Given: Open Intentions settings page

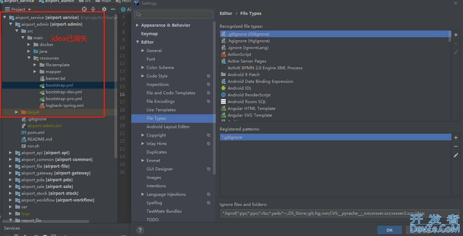Looking at the screenshot, I should 156,186.
